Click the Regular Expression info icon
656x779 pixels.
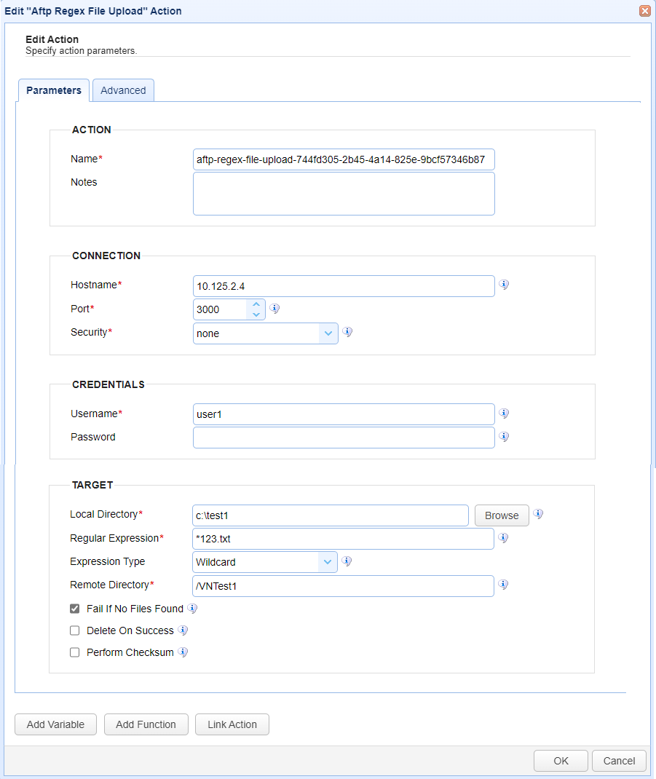[504, 537]
